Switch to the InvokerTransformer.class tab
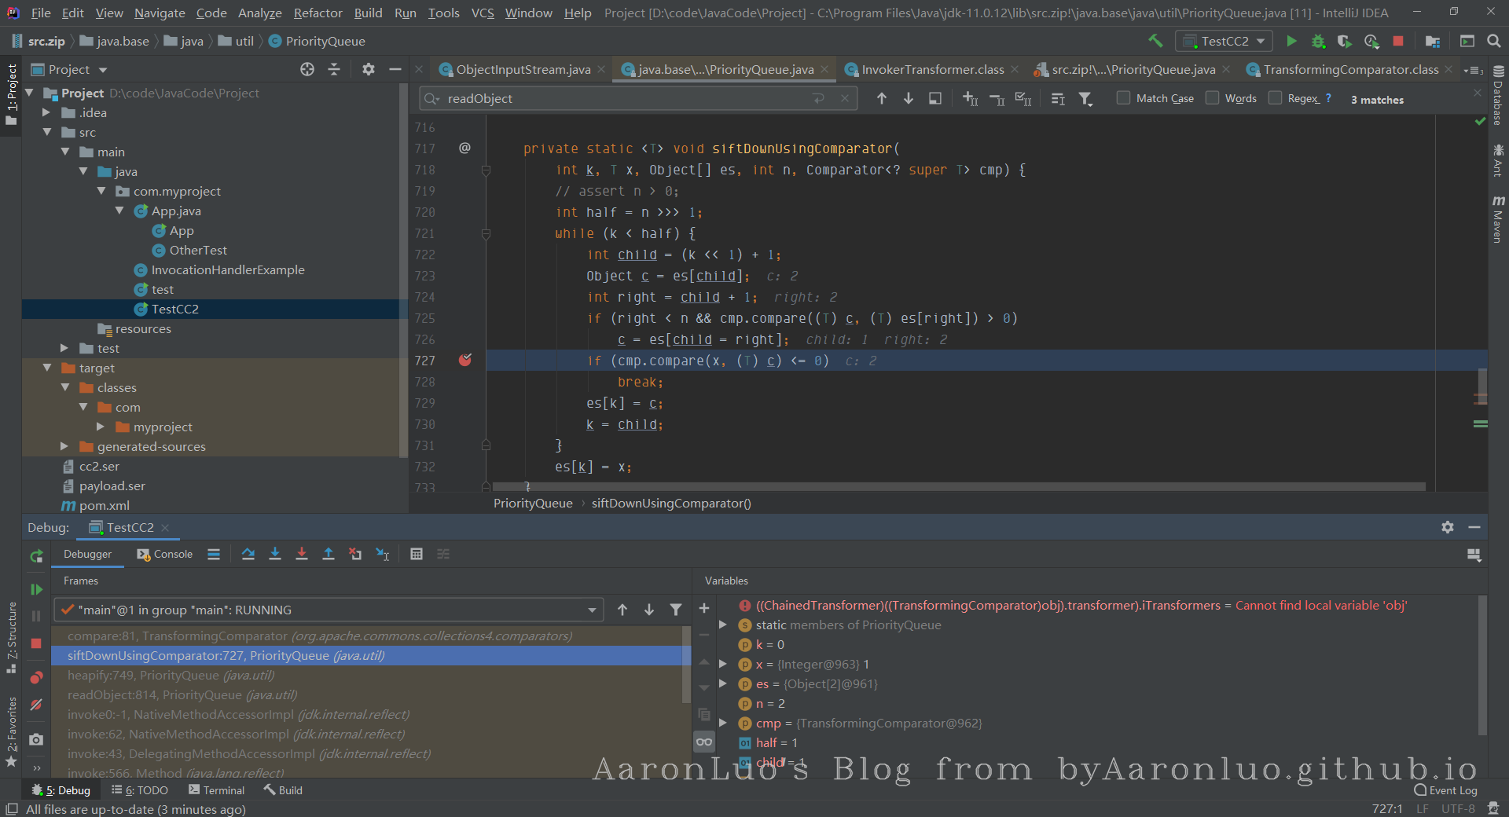 (x=932, y=70)
